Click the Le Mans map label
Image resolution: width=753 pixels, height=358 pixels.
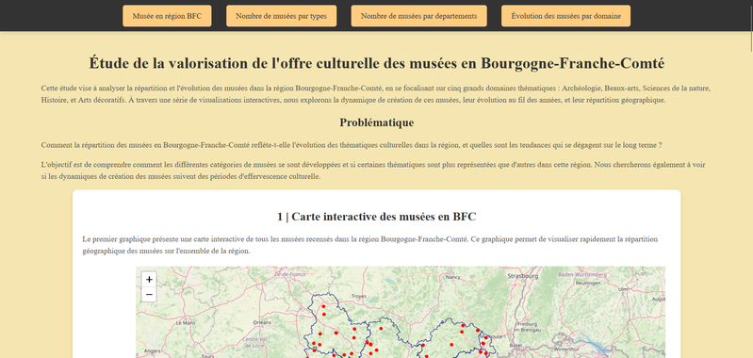pos(186,323)
